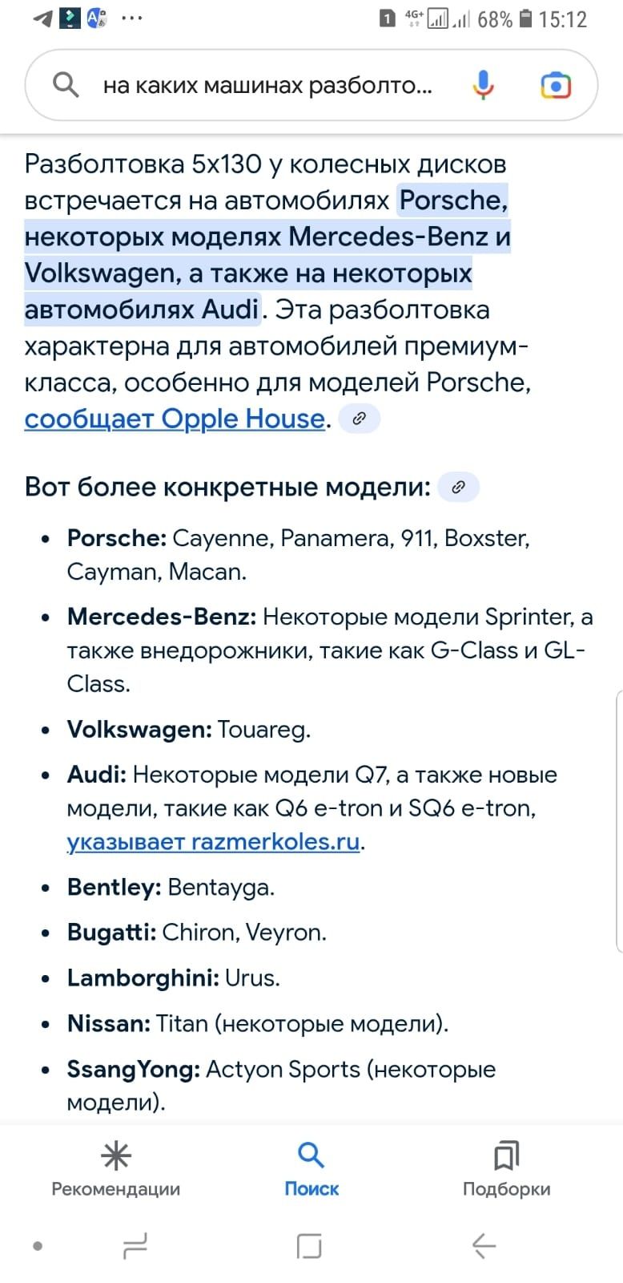Switch to the Рекомендации tab label
The image size is (623, 1283).
tap(116, 1189)
